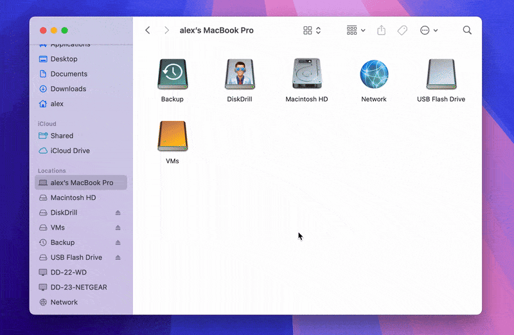Open the orange VMs drive icon
This screenshot has height=335, width=514.
click(x=172, y=136)
